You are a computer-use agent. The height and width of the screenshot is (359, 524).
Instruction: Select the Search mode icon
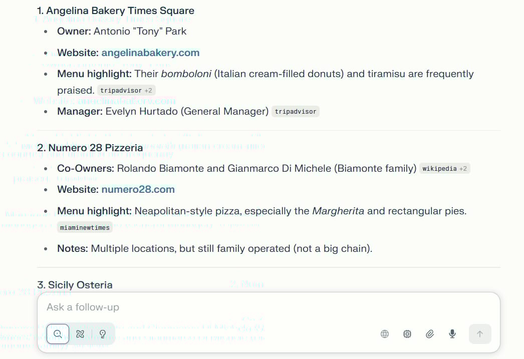[x=58, y=334]
